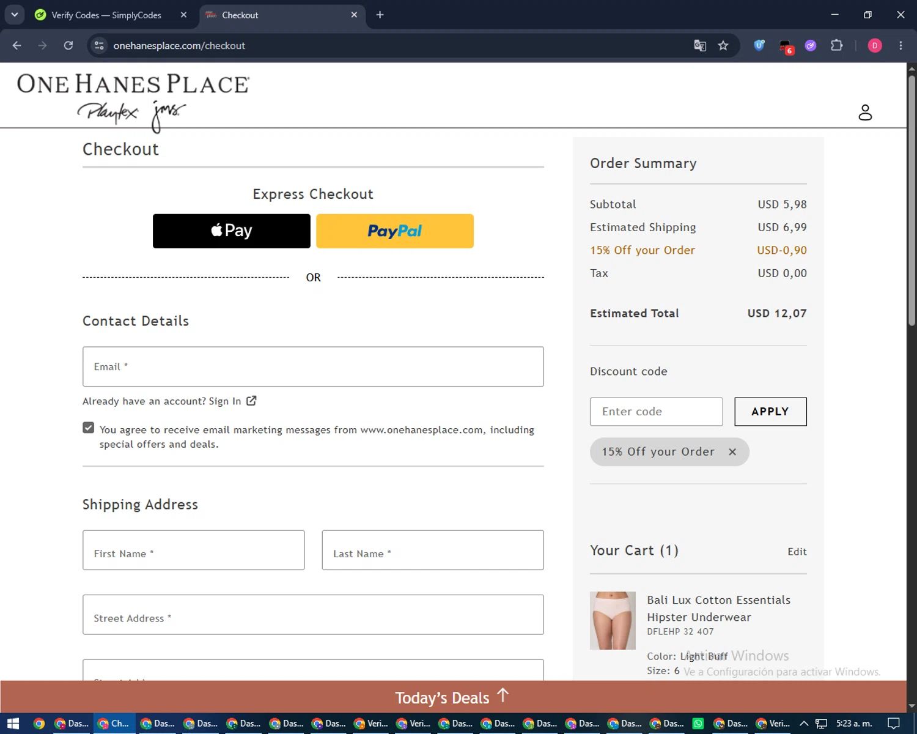This screenshot has width=917, height=734.
Task: Open the Windows Start menu
Action: 13,724
